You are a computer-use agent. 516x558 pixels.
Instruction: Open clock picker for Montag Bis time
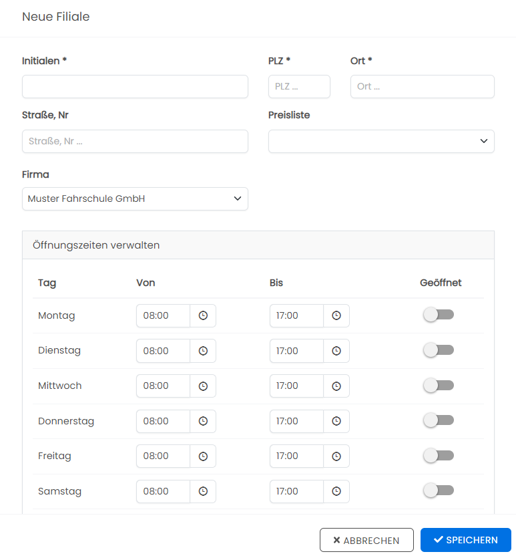point(336,315)
